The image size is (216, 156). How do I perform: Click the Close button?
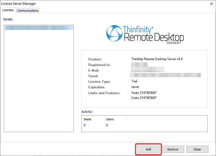tap(197, 149)
